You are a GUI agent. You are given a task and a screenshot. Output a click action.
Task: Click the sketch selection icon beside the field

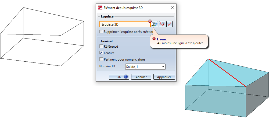[155, 24]
